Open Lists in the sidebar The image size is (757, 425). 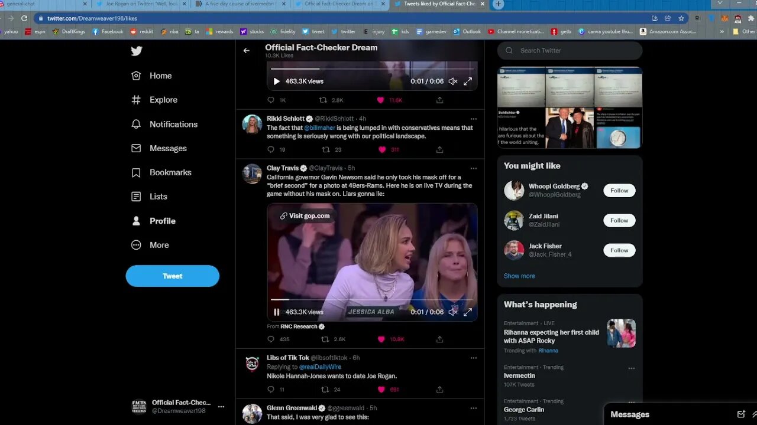(149, 197)
